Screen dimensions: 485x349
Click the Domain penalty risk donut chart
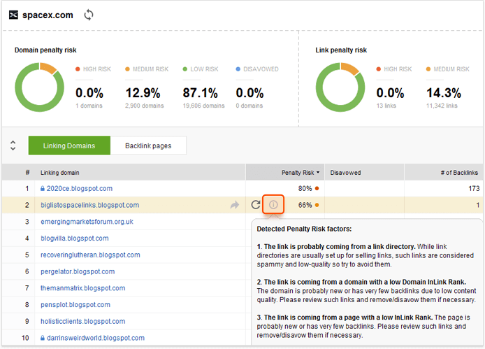pyautogui.click(x=40, y=87)
